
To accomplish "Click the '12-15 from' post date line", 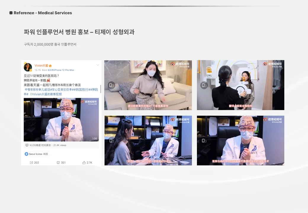I will tap(41, 70).
